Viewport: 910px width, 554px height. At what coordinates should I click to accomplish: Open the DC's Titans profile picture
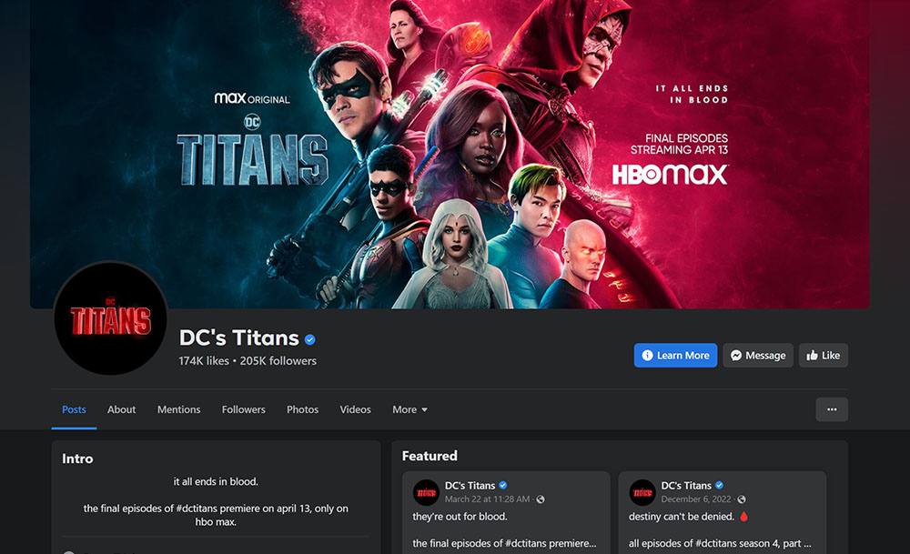pos(110,317)
